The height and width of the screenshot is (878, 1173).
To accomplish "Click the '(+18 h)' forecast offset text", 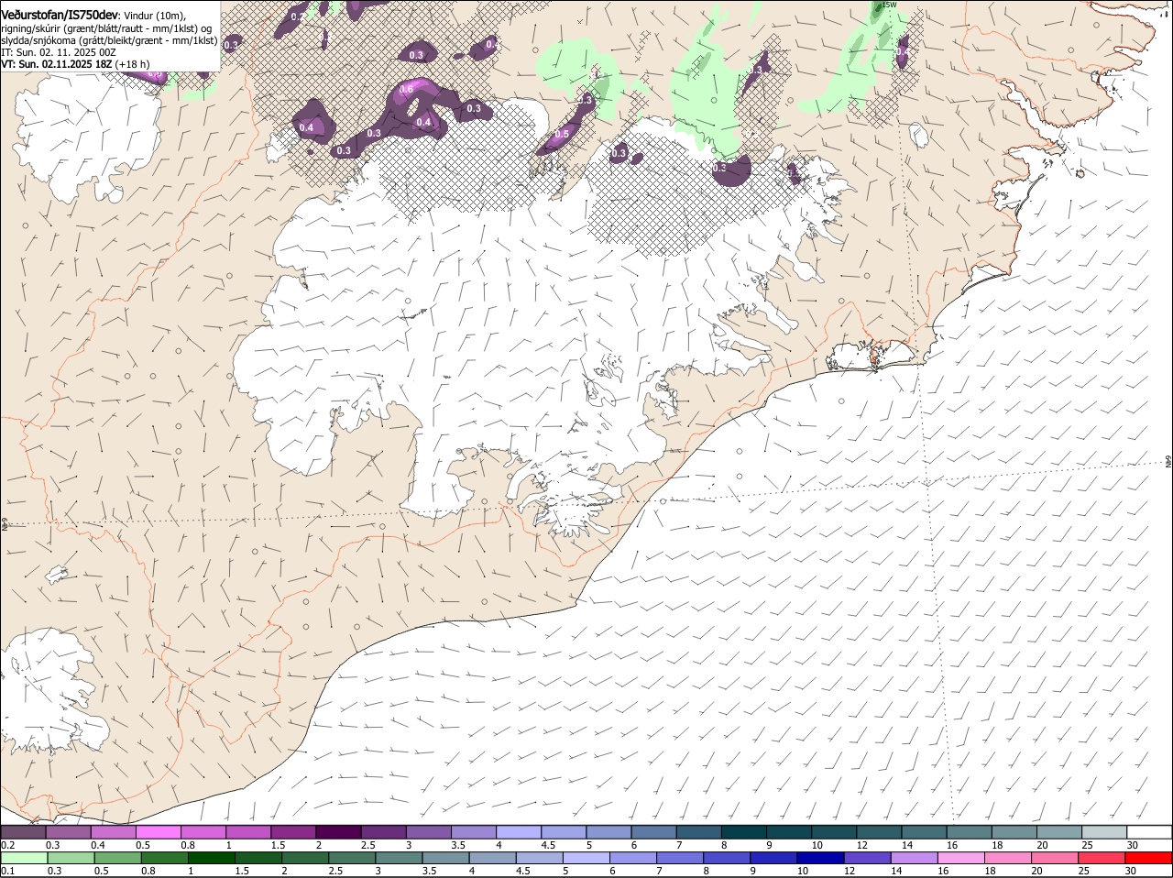I will [131, 64].
